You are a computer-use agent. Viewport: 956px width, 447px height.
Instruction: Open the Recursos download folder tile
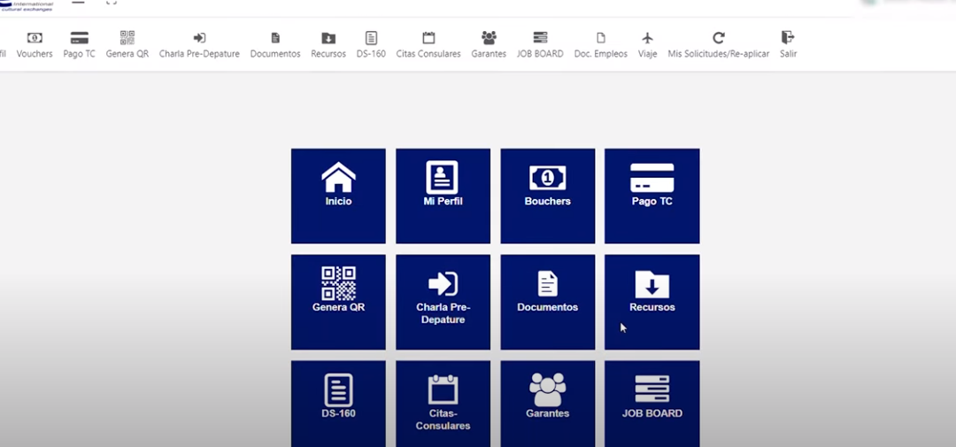click(652, 302)
